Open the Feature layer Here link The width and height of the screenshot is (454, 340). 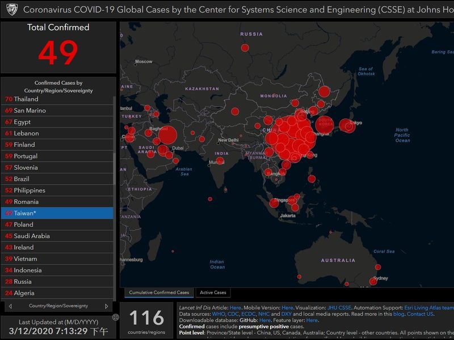point(312,320)
